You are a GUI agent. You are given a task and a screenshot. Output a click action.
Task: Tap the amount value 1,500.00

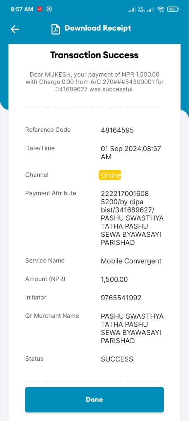point(114,280)
